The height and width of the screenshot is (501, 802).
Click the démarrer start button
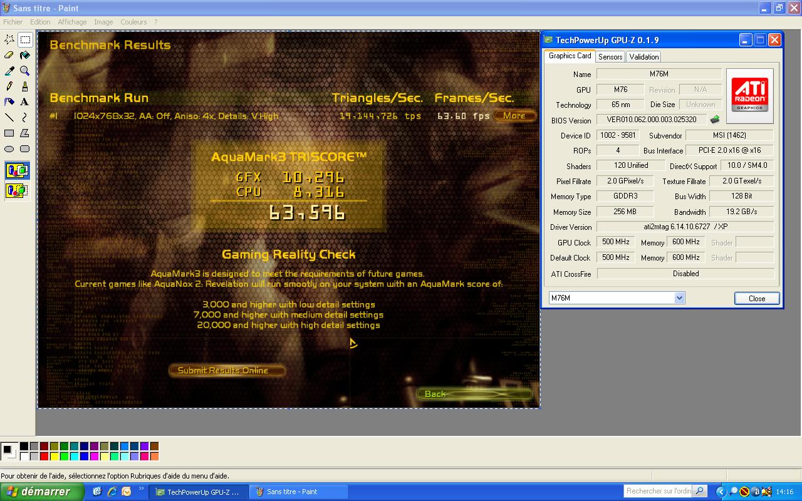(x=41, y=492)
